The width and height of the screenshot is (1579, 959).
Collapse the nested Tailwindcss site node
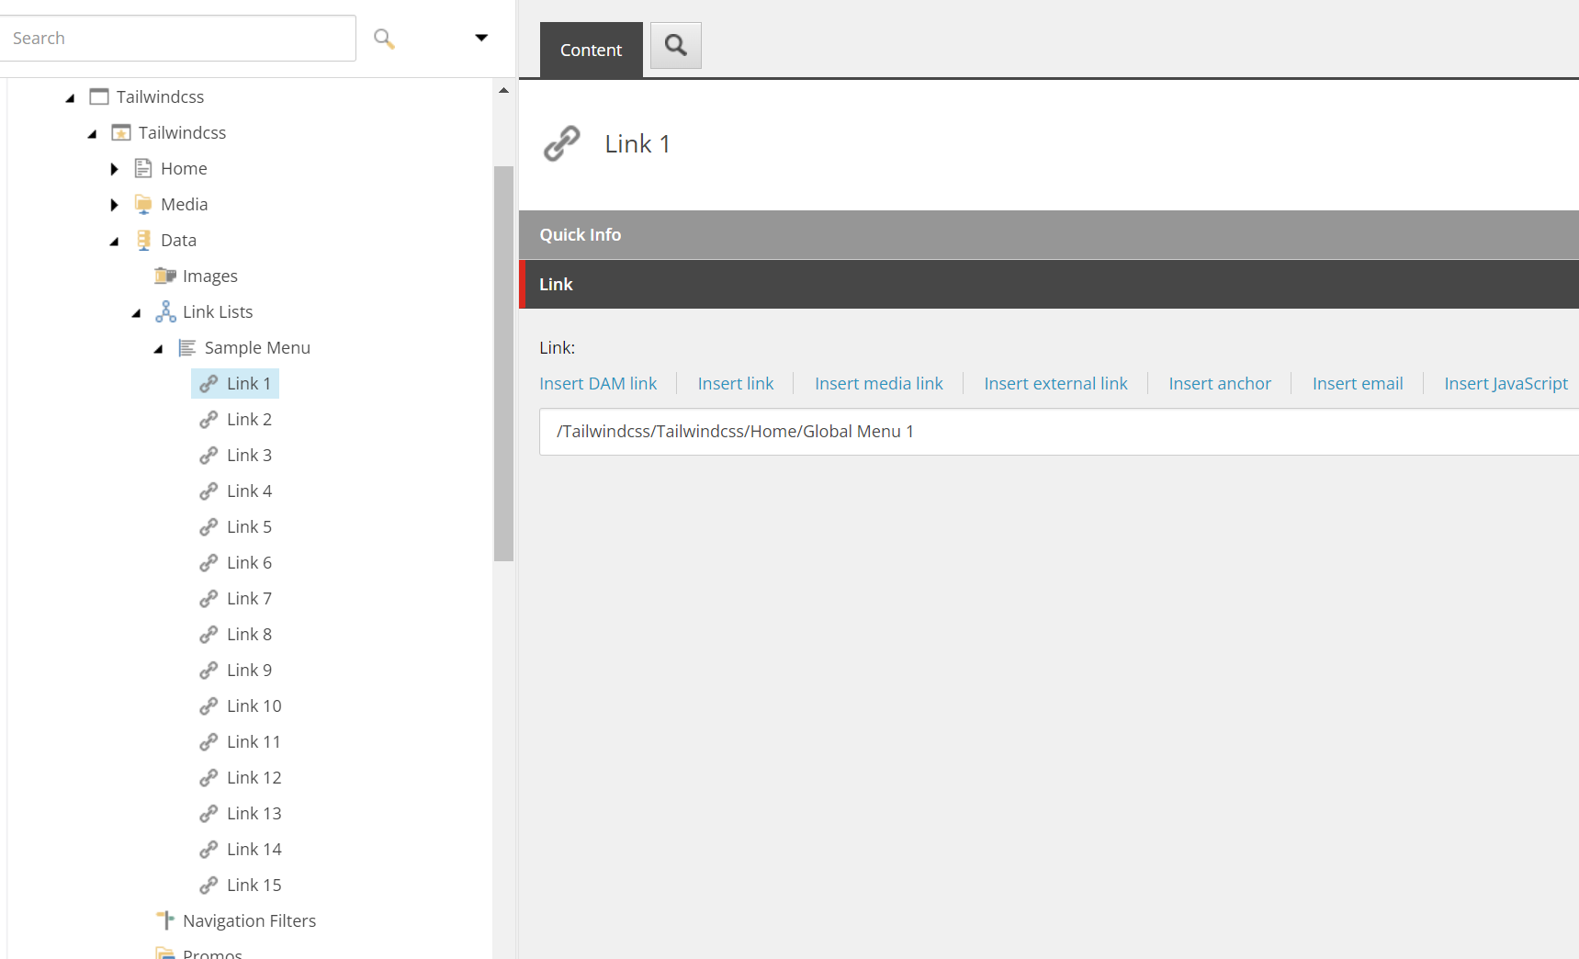pyautogui.click(x=92, y=133)
